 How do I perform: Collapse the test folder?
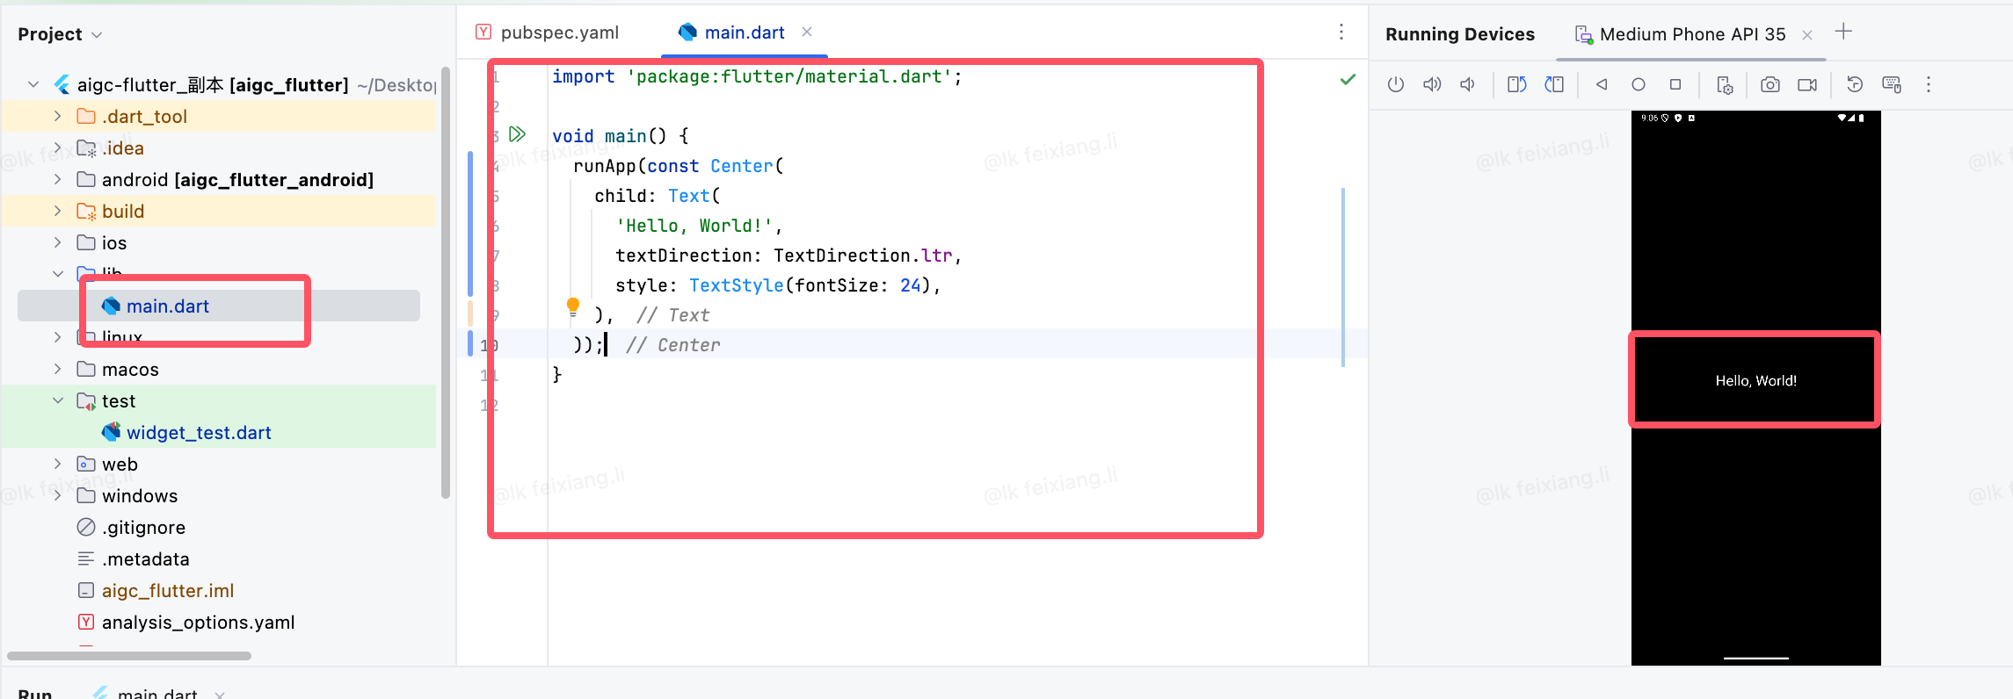click(58, 400)
